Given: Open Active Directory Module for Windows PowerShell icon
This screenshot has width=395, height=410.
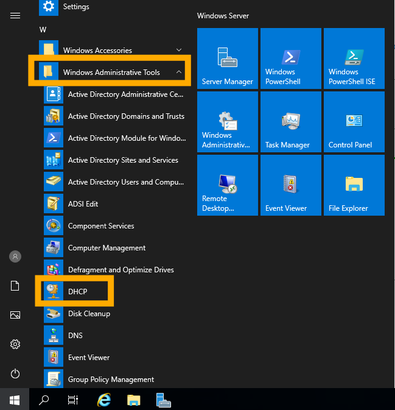Looking at the screenshot, I should pos(54,138).
